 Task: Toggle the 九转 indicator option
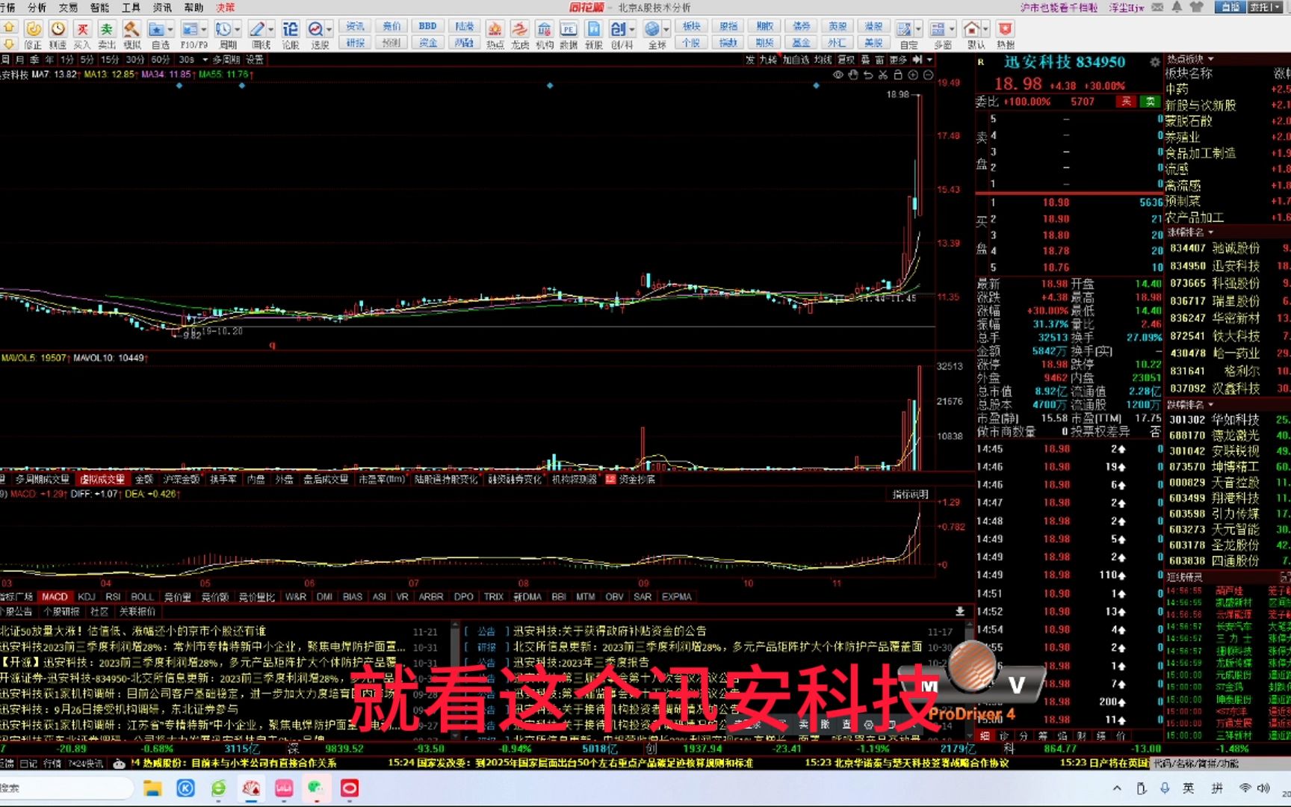pyautogui.click(x=768, y=60)
